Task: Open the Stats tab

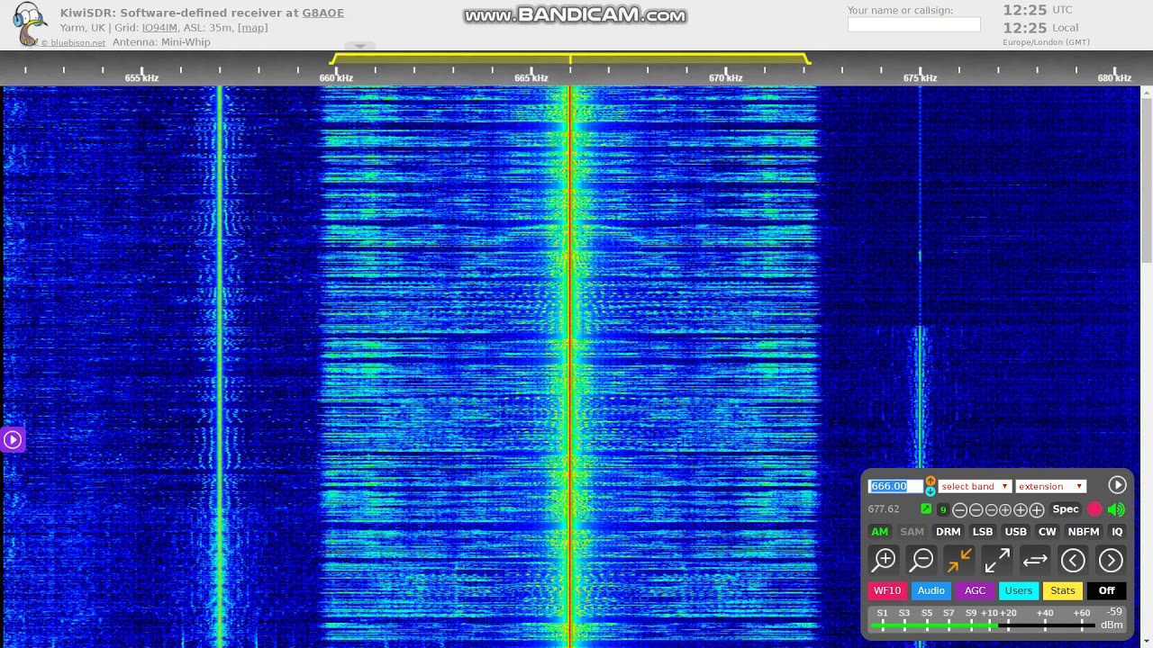Action: pos(1063,590)
